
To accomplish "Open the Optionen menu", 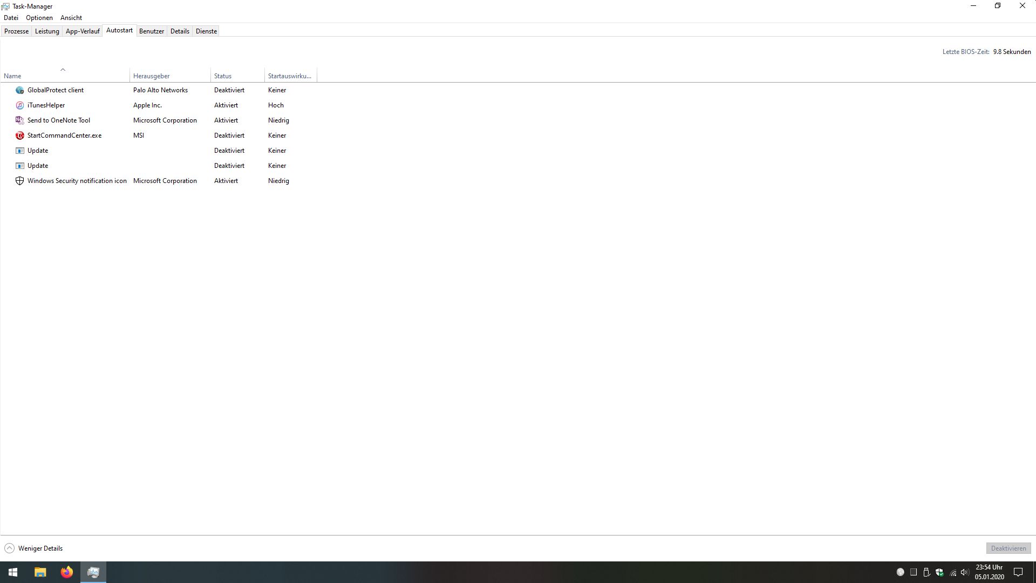I will click(39, 18).
